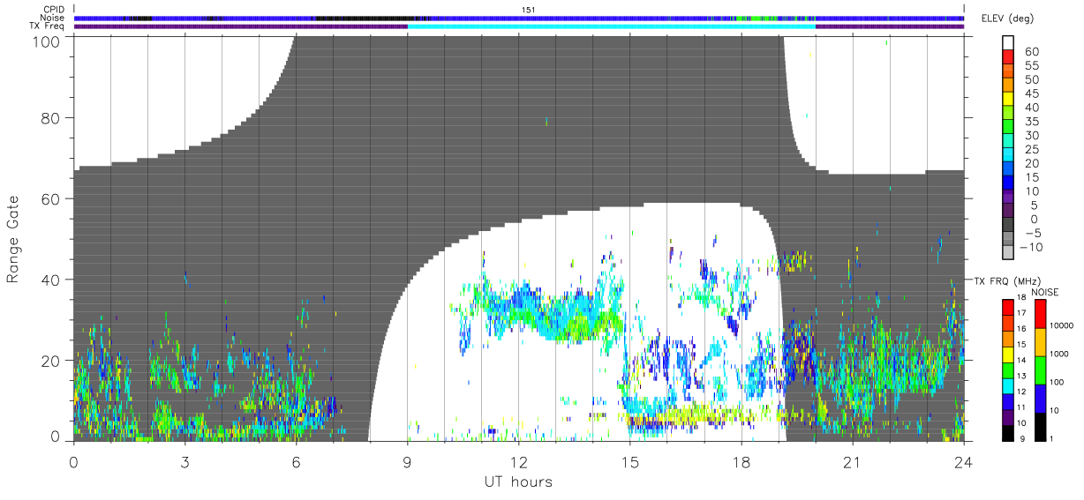Click the Range Gate tick label '60'
Screen dimensions: 1084x500
pos(50,199)
